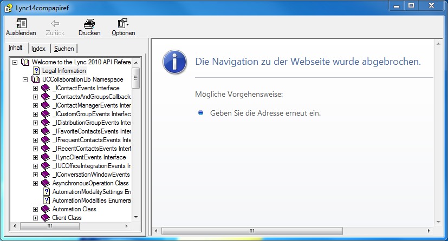The height and width of the screenshot is (241, 448).
Task: Select AutomationModalitySettings Enumeration entry
Action: pos(92,192)
